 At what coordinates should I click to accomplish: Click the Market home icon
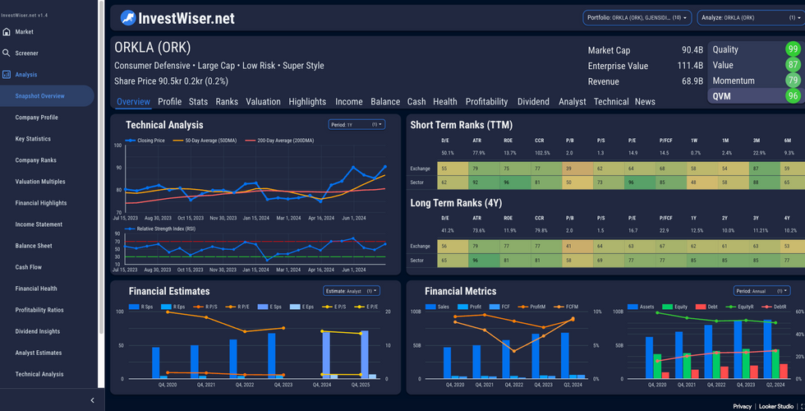[x=7, y=32]
